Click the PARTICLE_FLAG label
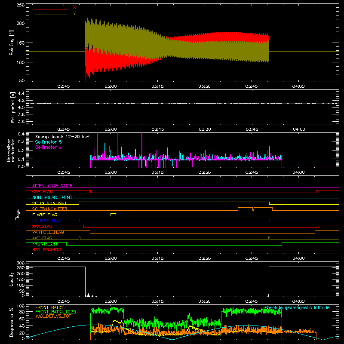This screenshot has width=344, height=344. [48, 232]
